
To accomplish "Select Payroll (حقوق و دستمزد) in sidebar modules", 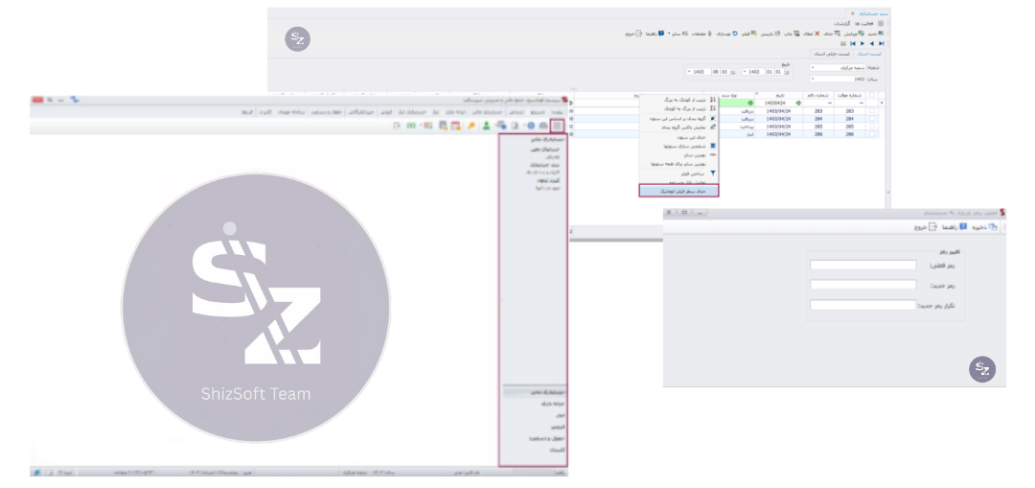I will coord(548,438).
